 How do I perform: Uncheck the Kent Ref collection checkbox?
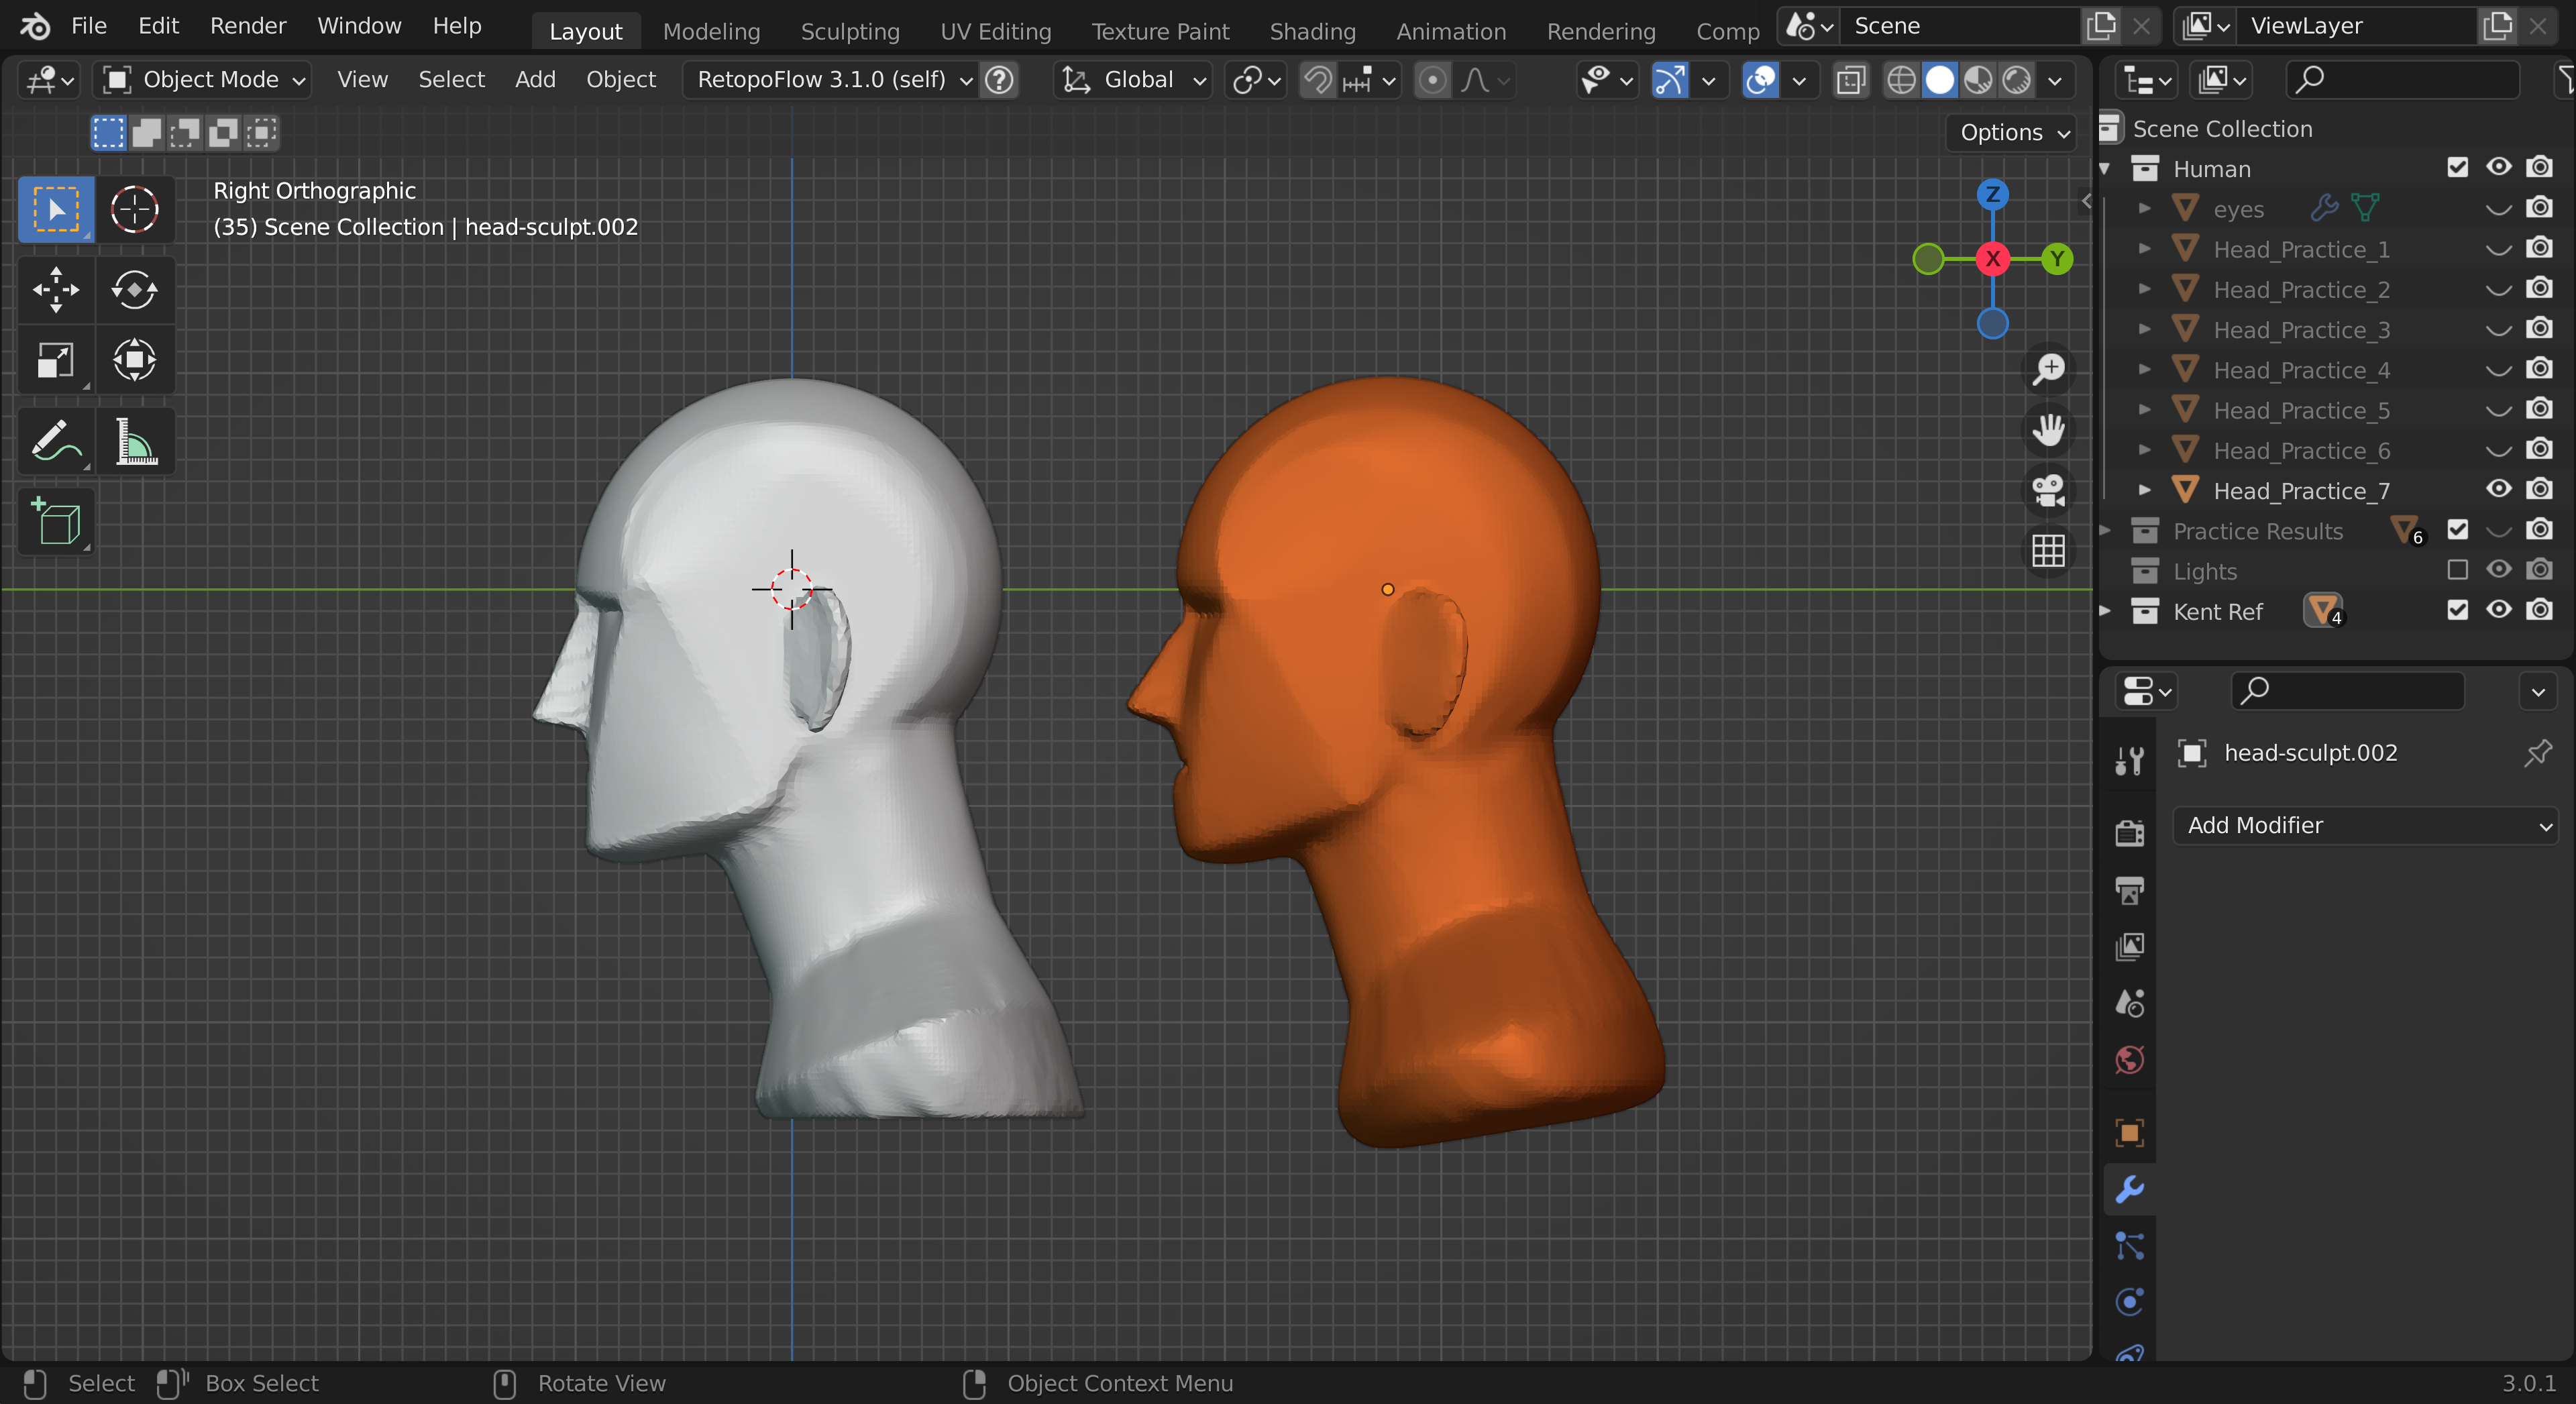point(2457,610)
